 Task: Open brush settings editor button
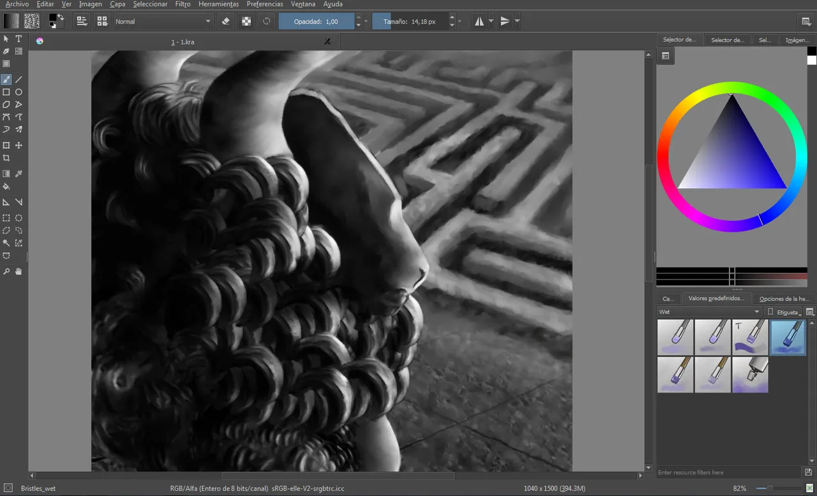point(82,21)
